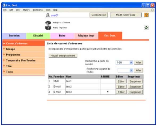Image resolution: width=157 pixels, height=126 pixels.
Task: Click Supprimer for test3 entry
Action: (x=135, y=92)
